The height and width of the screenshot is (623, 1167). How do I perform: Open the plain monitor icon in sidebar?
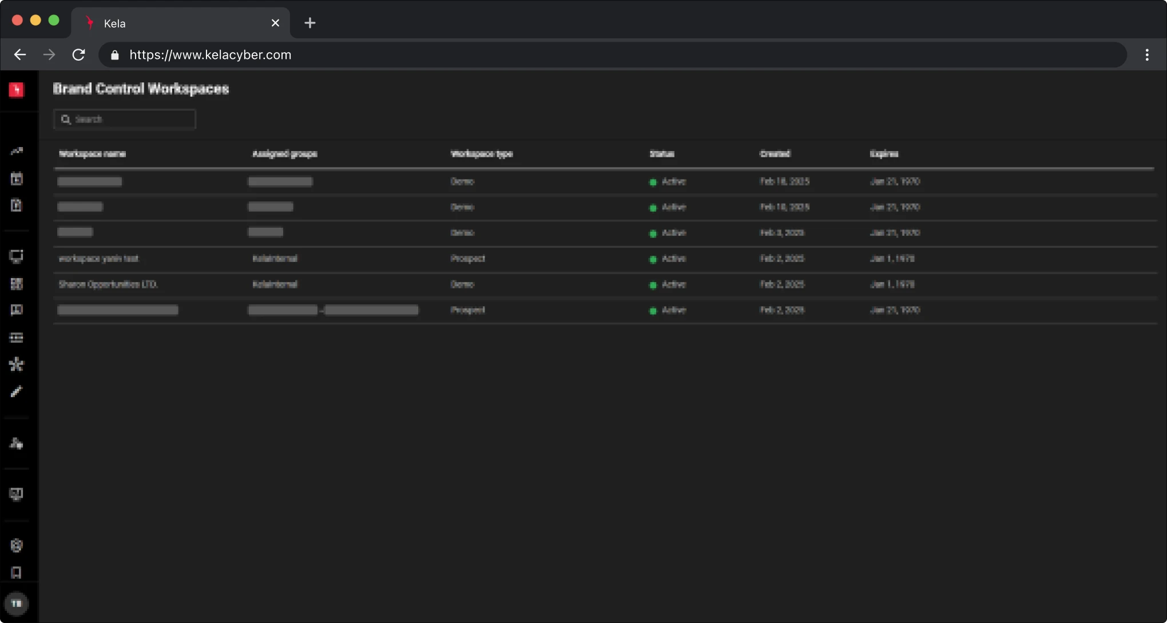(x=17, y=256)
